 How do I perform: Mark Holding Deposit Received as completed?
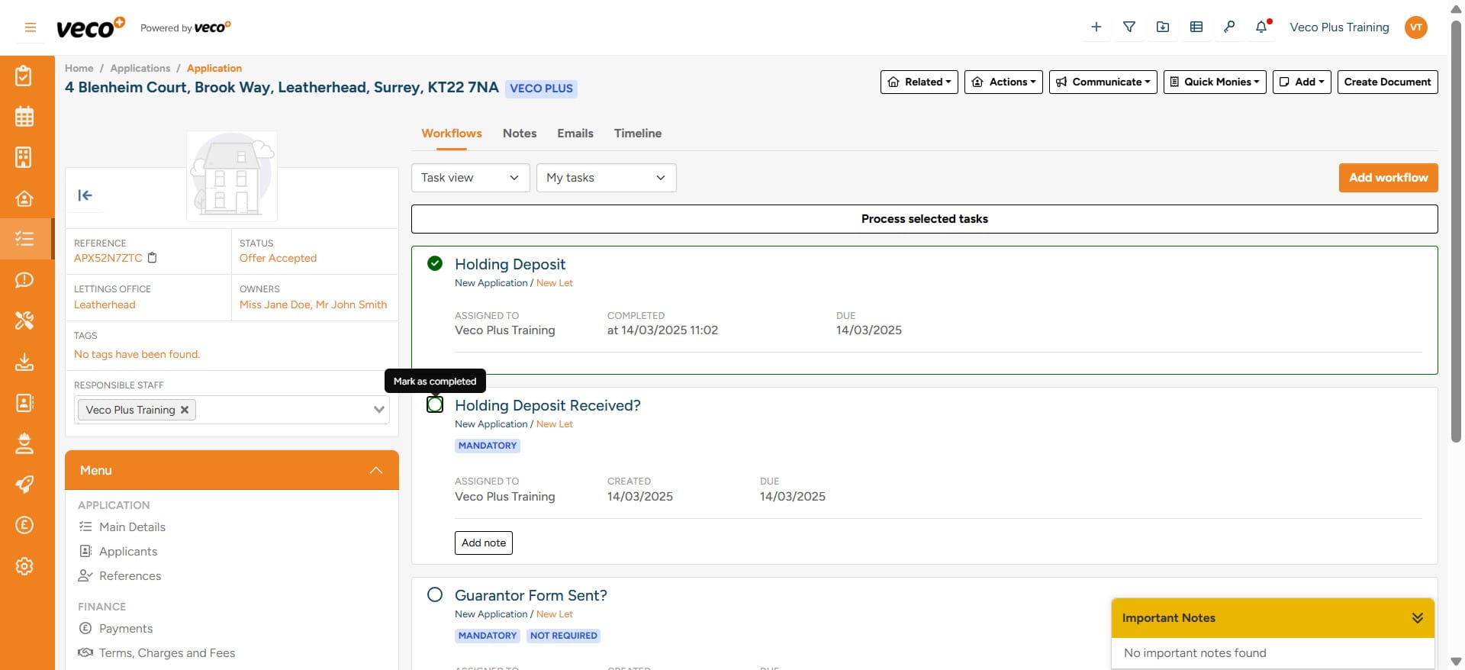[x=435, y=404]
